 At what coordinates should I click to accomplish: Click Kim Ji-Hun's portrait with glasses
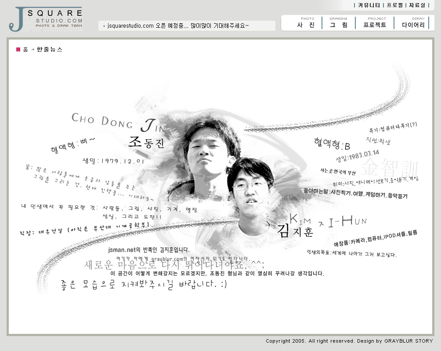tap(250, 189)
